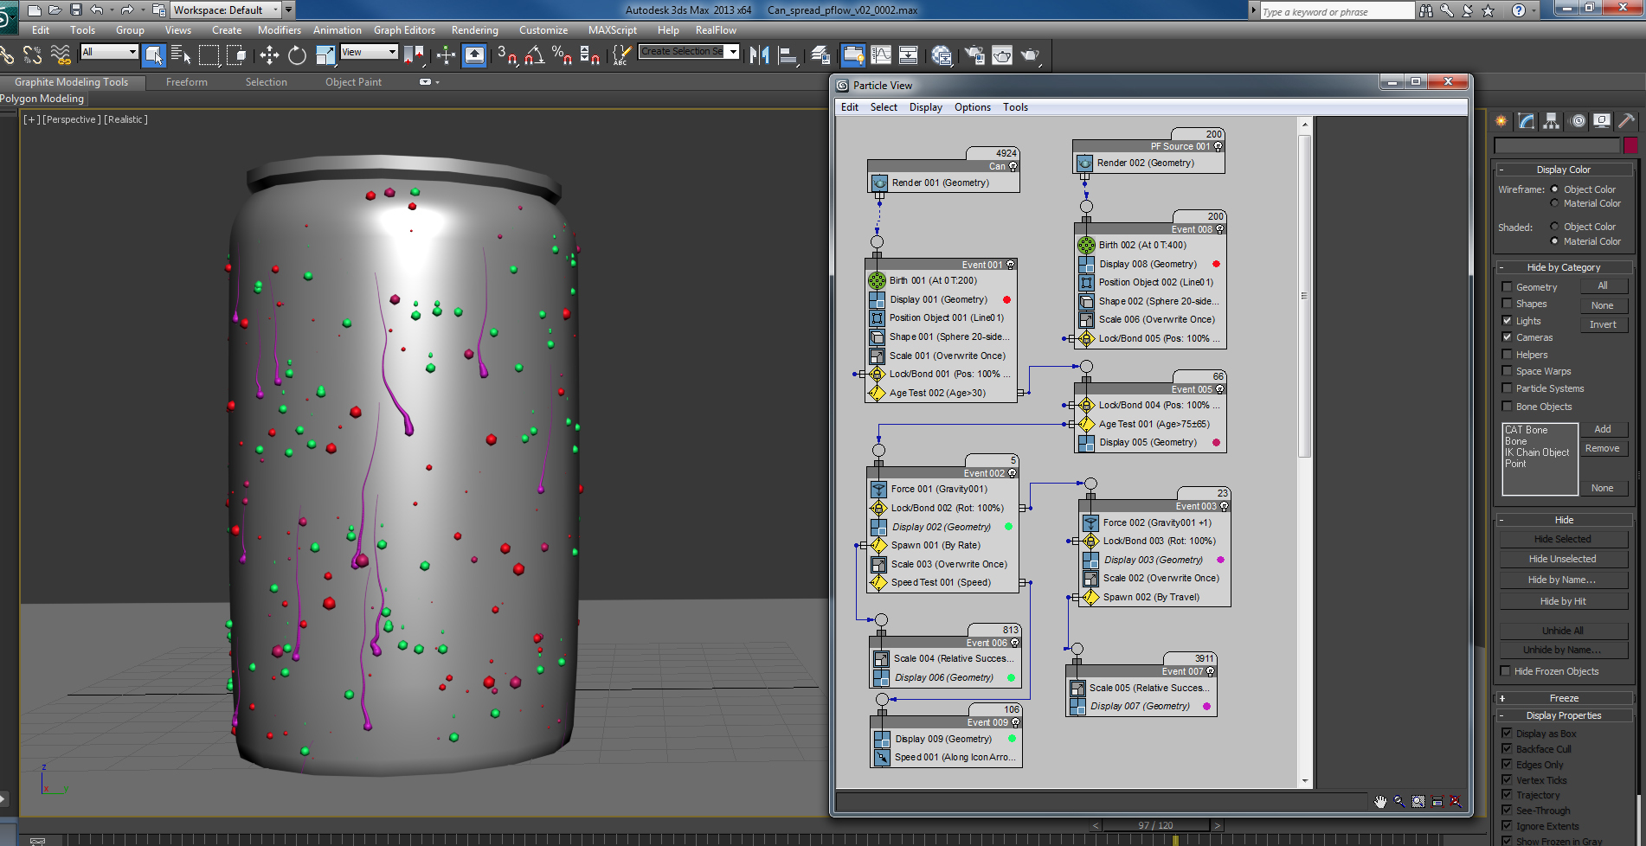Image resolution: width=1646 pixels, height=846 pixels.
Task: Open the Hierarchy command panel tab
Action: coord(1551,121)
